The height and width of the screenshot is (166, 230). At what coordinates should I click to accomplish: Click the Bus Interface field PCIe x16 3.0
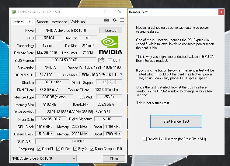tap(99, 75)
